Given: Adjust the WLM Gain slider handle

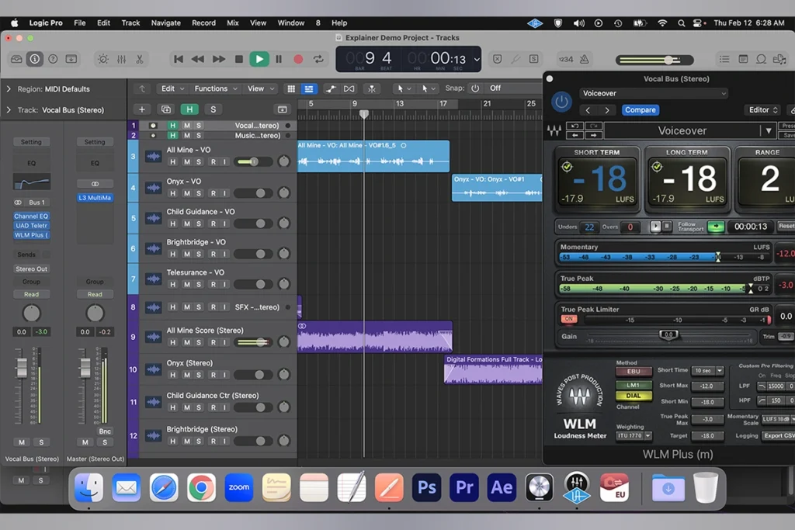Looking at the screenshot, I should coord(668,334).
